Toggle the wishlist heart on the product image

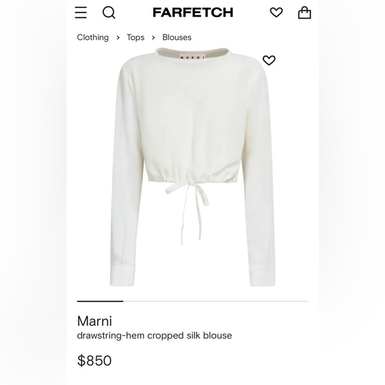(269, 60)
